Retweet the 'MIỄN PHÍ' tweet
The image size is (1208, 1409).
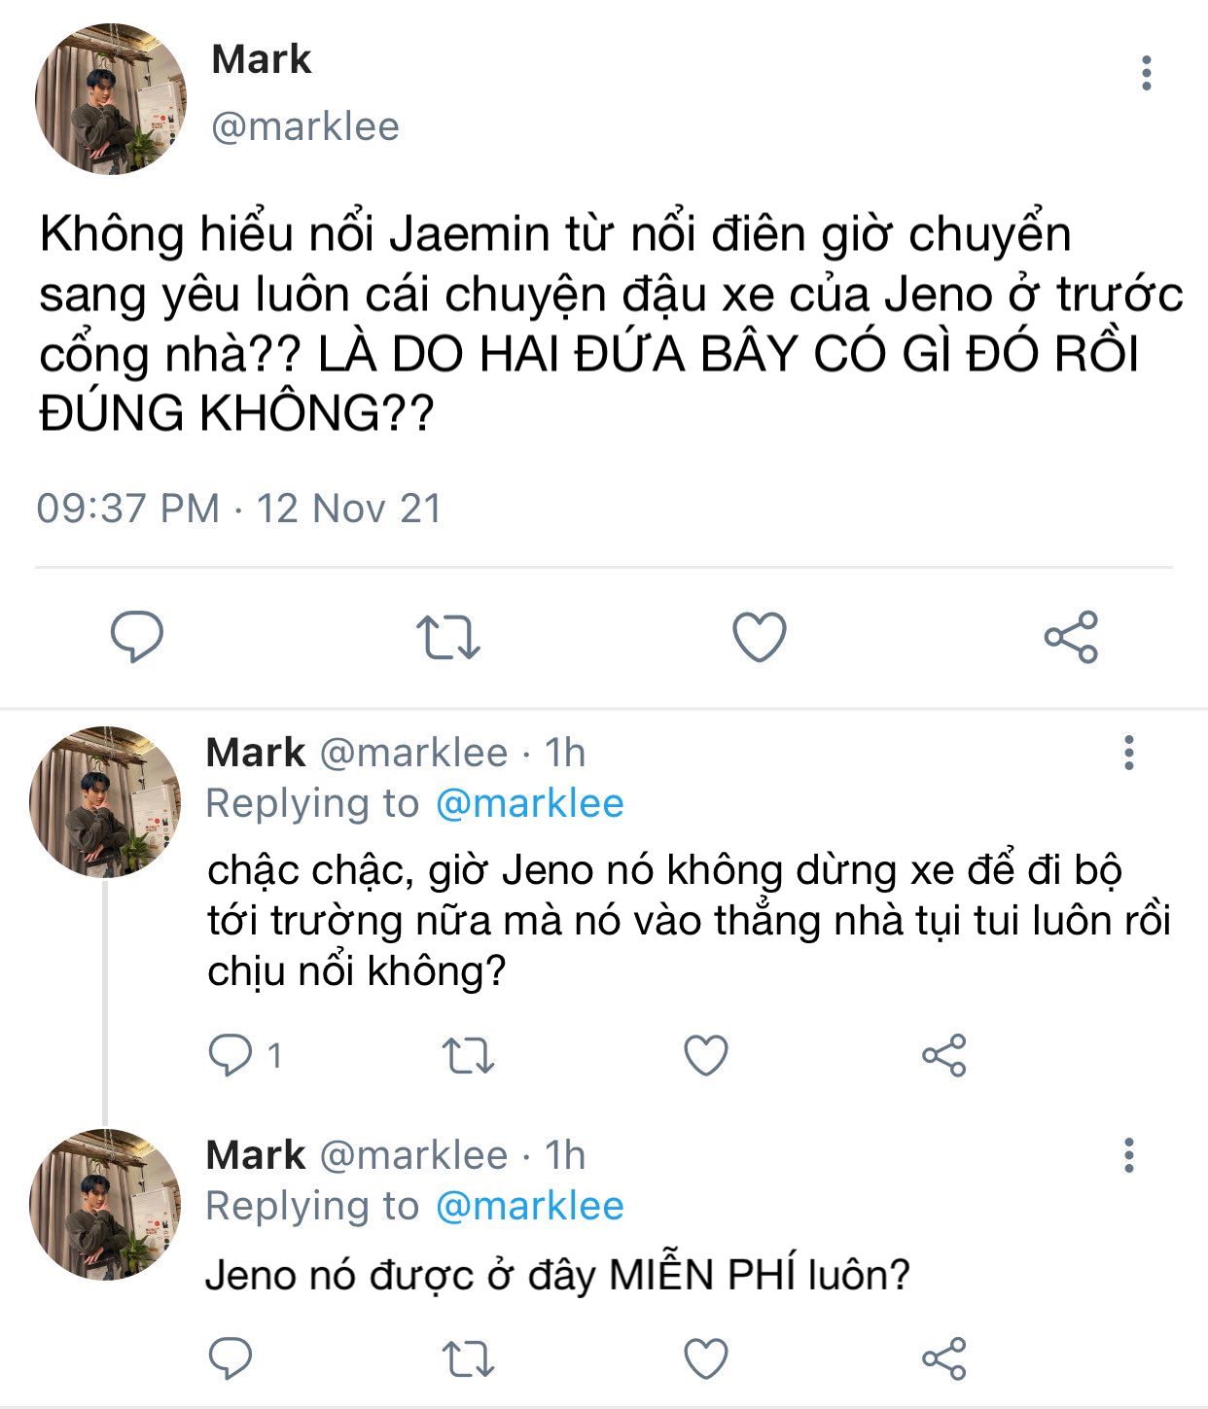pyautogui.click(x=469, y=1358)
